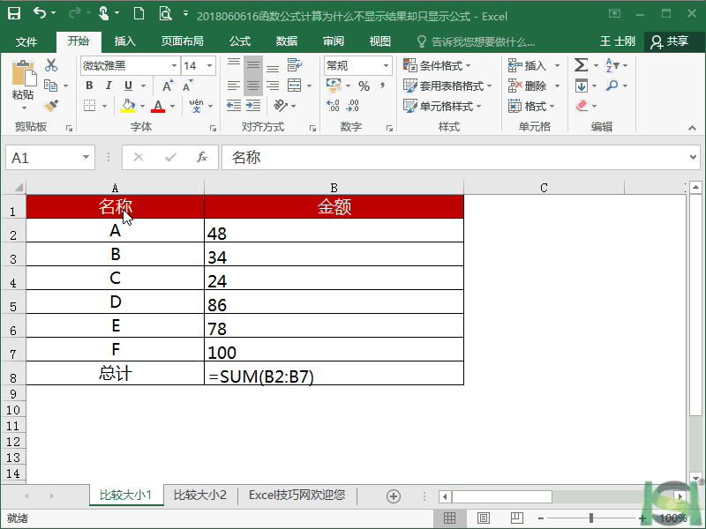Click the New blank document icon
This screenshot has width=706, height=529.
tap(139, 13)
